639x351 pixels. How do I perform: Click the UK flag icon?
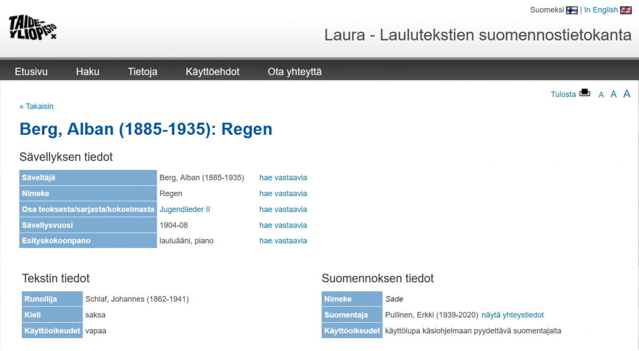(626, 10)
